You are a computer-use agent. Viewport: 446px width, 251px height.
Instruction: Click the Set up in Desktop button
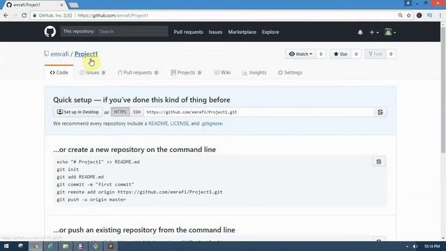coord(78,112)
